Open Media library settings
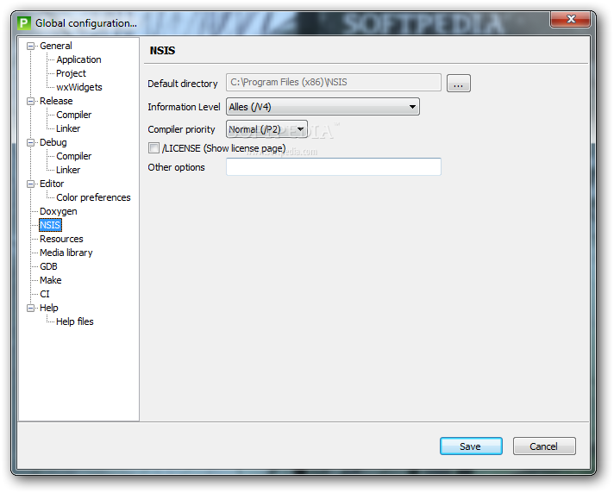Image resolution: width=614 pixels, height=493 pixels. point(66,253)
